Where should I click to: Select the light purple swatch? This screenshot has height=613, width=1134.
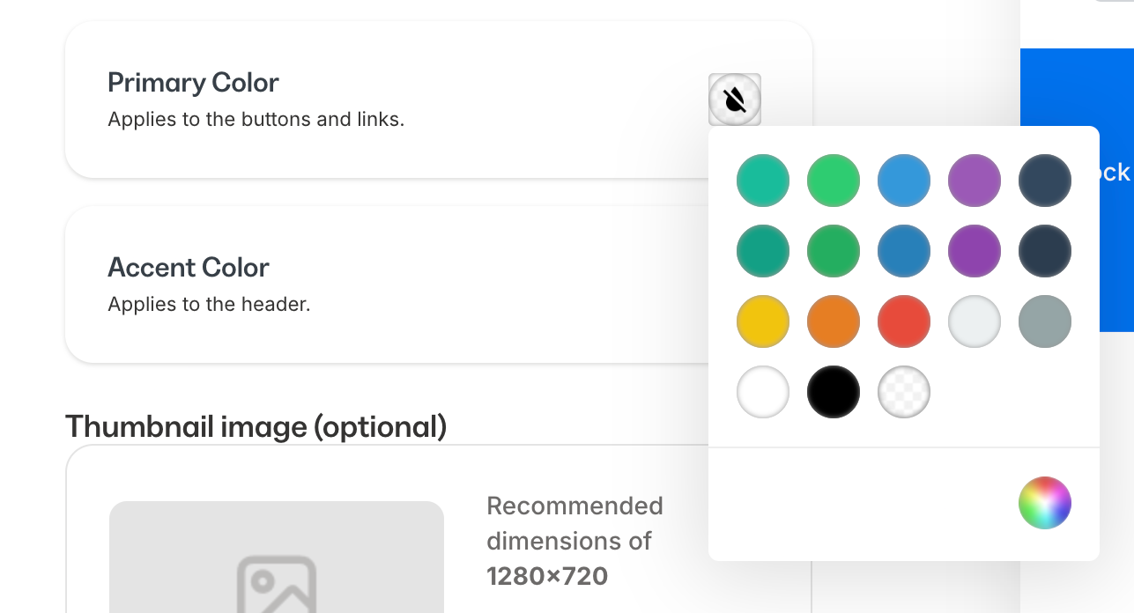974,181
